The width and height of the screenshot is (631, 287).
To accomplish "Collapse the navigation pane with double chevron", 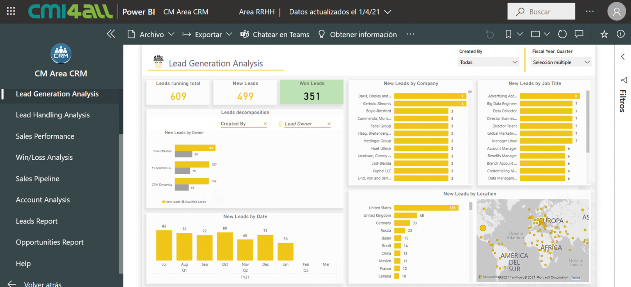I will click(x=111, y=34).
